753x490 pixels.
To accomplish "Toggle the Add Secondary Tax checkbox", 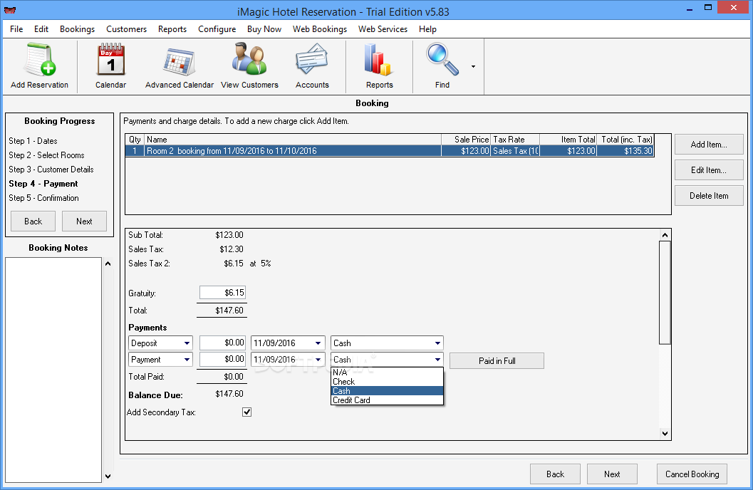I will (246, 412).
